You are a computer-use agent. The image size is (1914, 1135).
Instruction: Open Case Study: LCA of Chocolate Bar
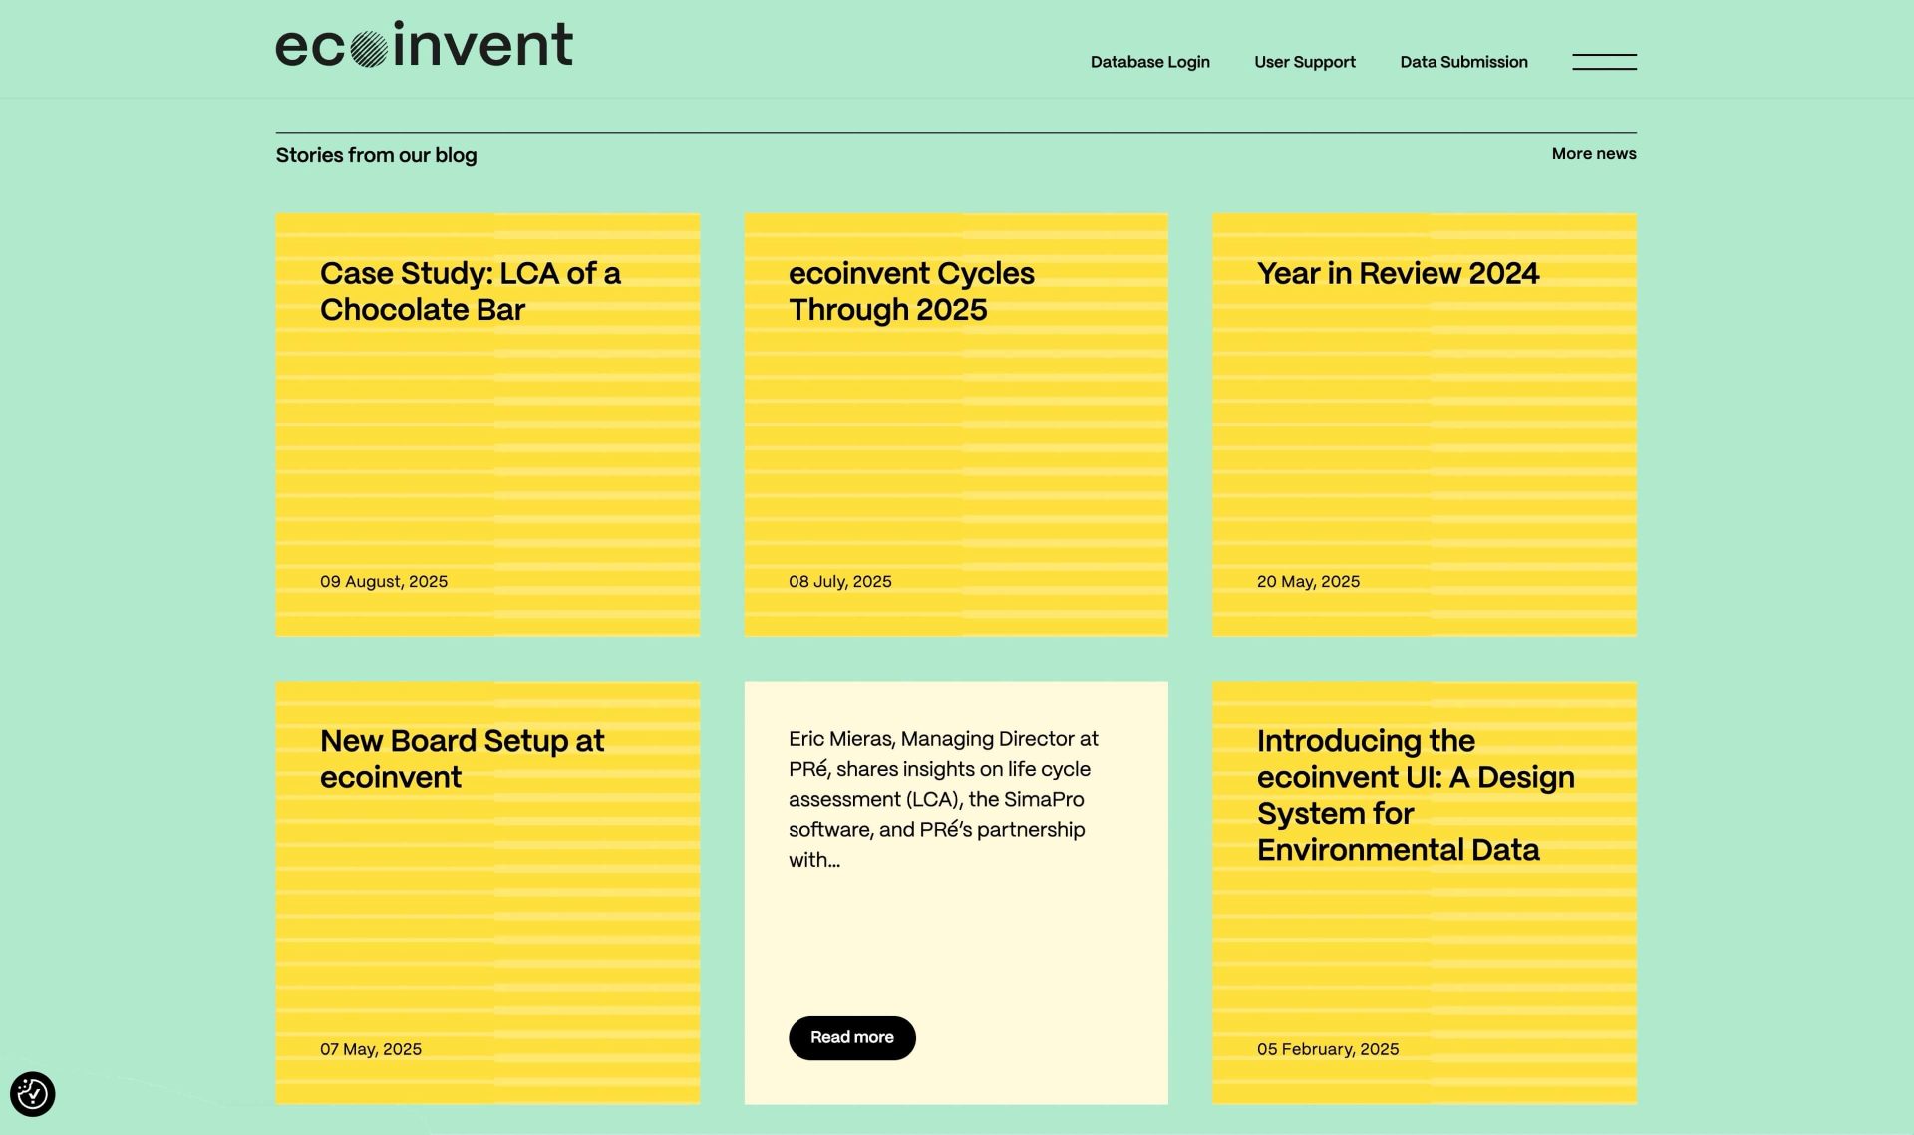[x=470, y=291]
